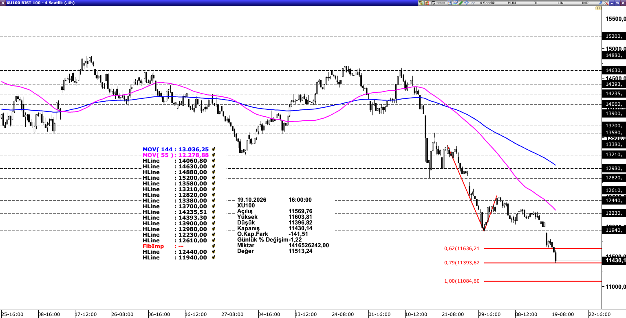Click the red figure icon in title bar
The height and width of the screenshot is (318, 626).
tap(427, 3)
